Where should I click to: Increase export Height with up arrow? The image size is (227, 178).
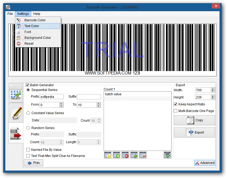click(213, 96)
